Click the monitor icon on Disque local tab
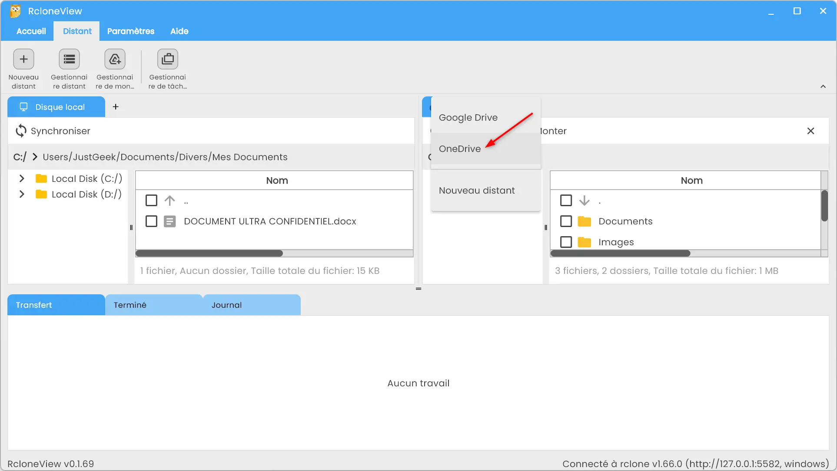This screenshot has height=471, width=837. coord(23,107)
